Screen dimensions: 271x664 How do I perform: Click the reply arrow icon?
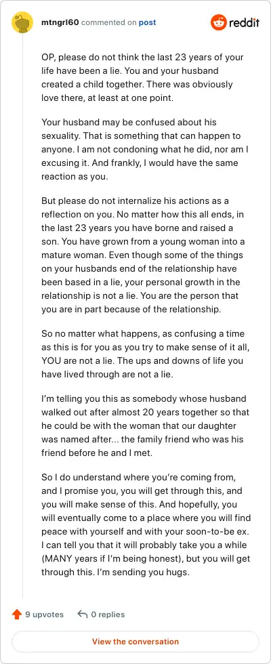pos(83,614)
